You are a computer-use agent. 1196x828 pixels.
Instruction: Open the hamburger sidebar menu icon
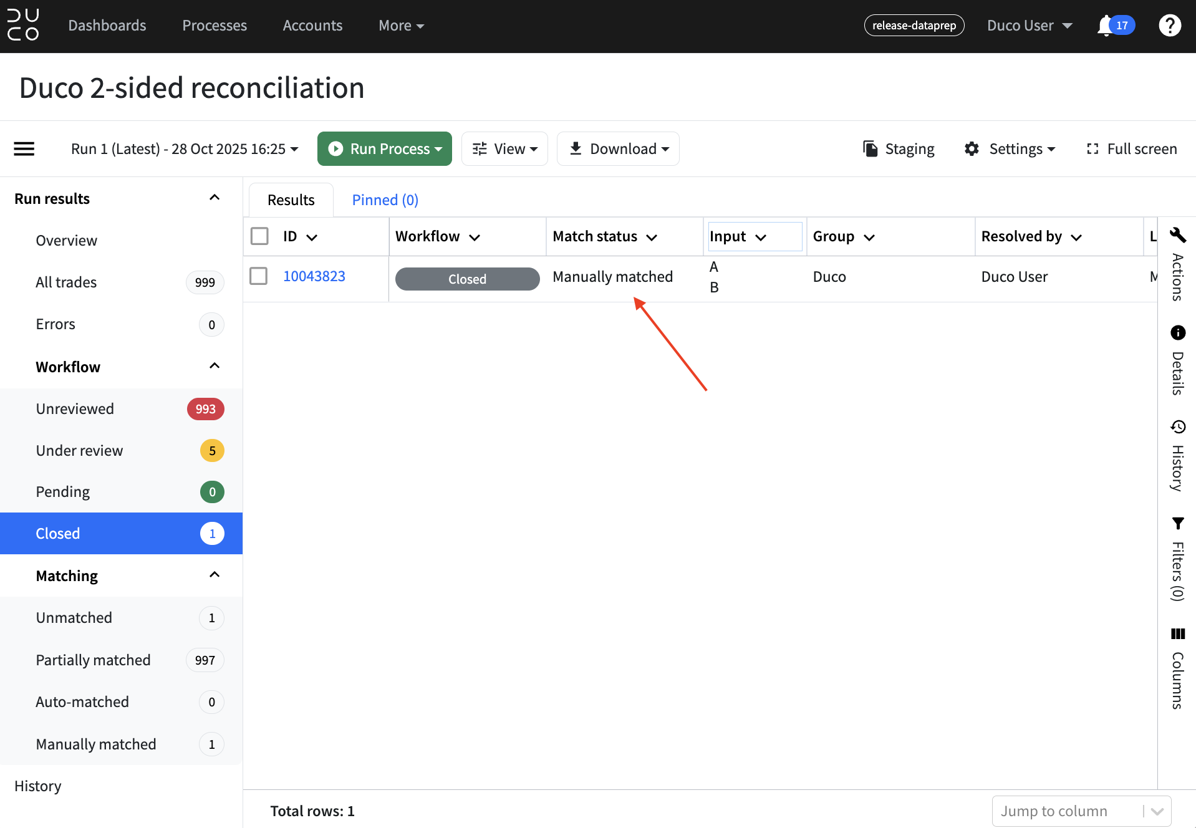pos(24,149)
